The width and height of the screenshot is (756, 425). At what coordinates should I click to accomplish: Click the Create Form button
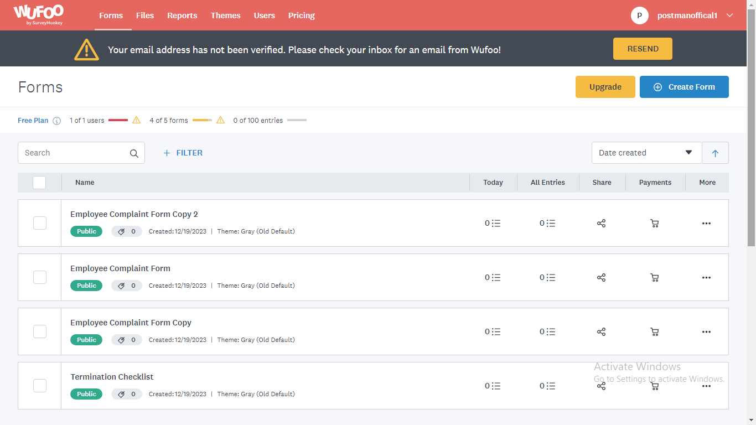click(x=684, y=87)
